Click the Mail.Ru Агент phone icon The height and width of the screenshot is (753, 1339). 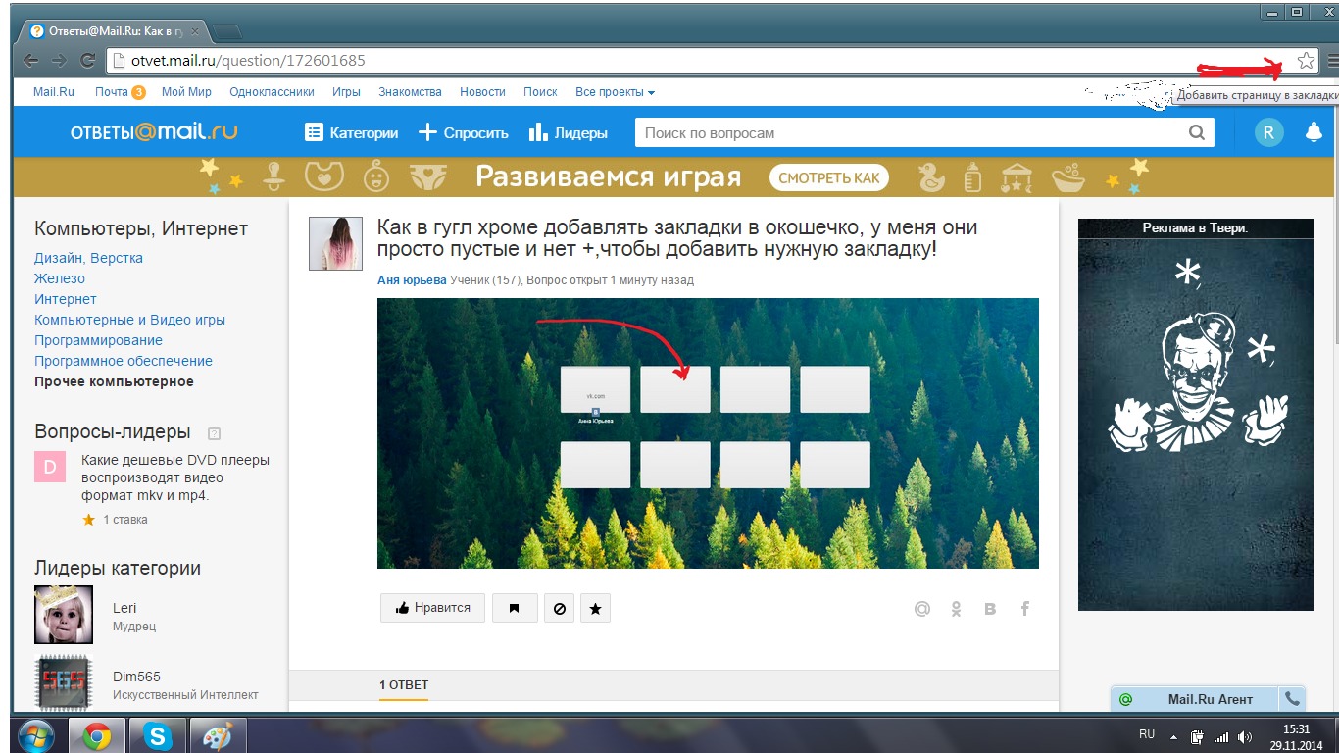coord(1293,699)
